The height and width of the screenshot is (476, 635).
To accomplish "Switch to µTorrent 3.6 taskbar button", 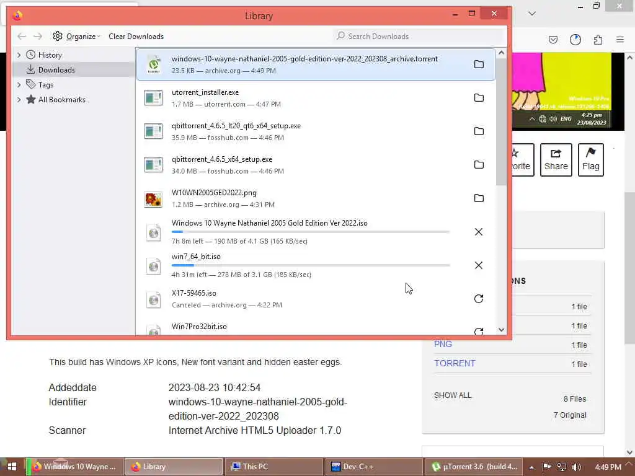I will pyautogui.click(x=474, y=467).
